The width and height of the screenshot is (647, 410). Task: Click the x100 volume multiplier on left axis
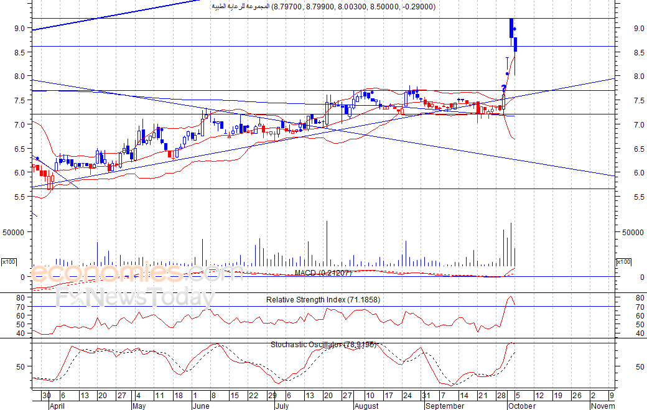coord(9,262)
